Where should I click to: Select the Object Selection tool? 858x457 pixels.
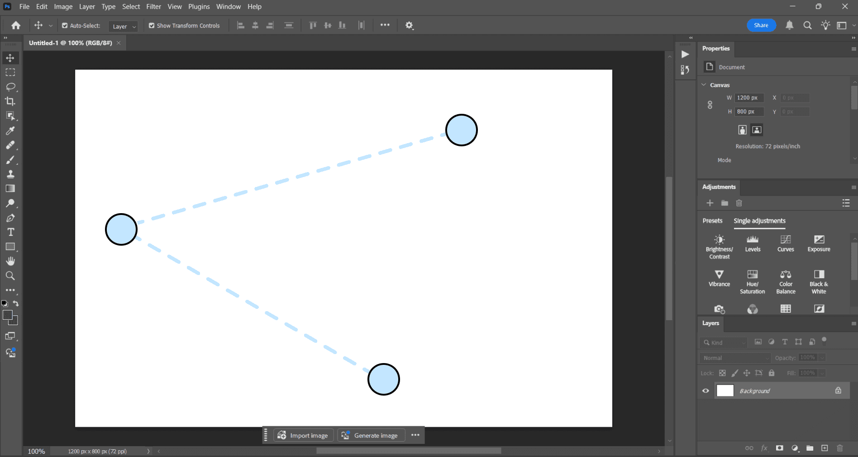[x=10, y=116]
